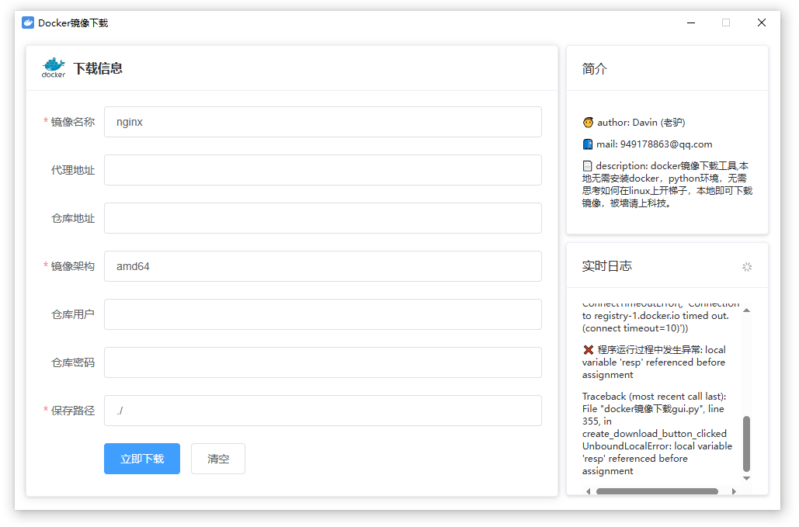799x527 pixels.
Task: Click the Docker镜像下载 window title text
Action: (73, 23)
